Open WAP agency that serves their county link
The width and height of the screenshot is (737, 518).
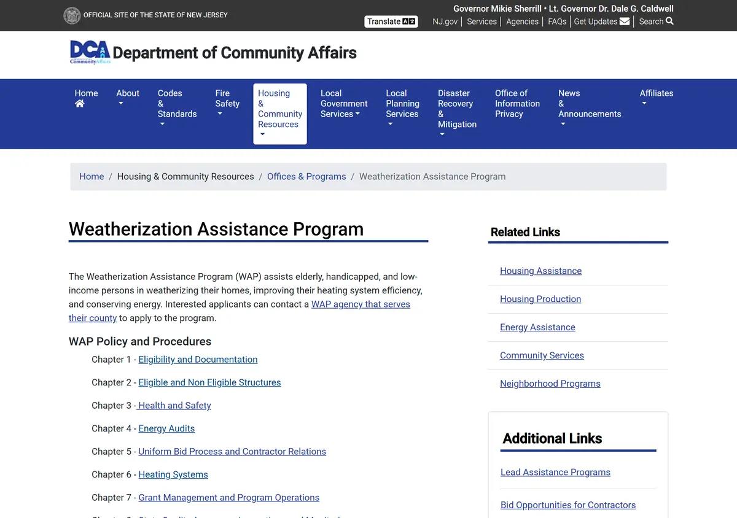tap(361, 304)
